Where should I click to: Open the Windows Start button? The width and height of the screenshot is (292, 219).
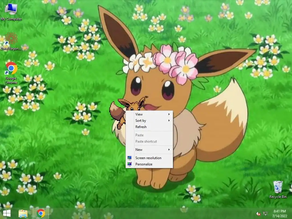coord(7,213)
